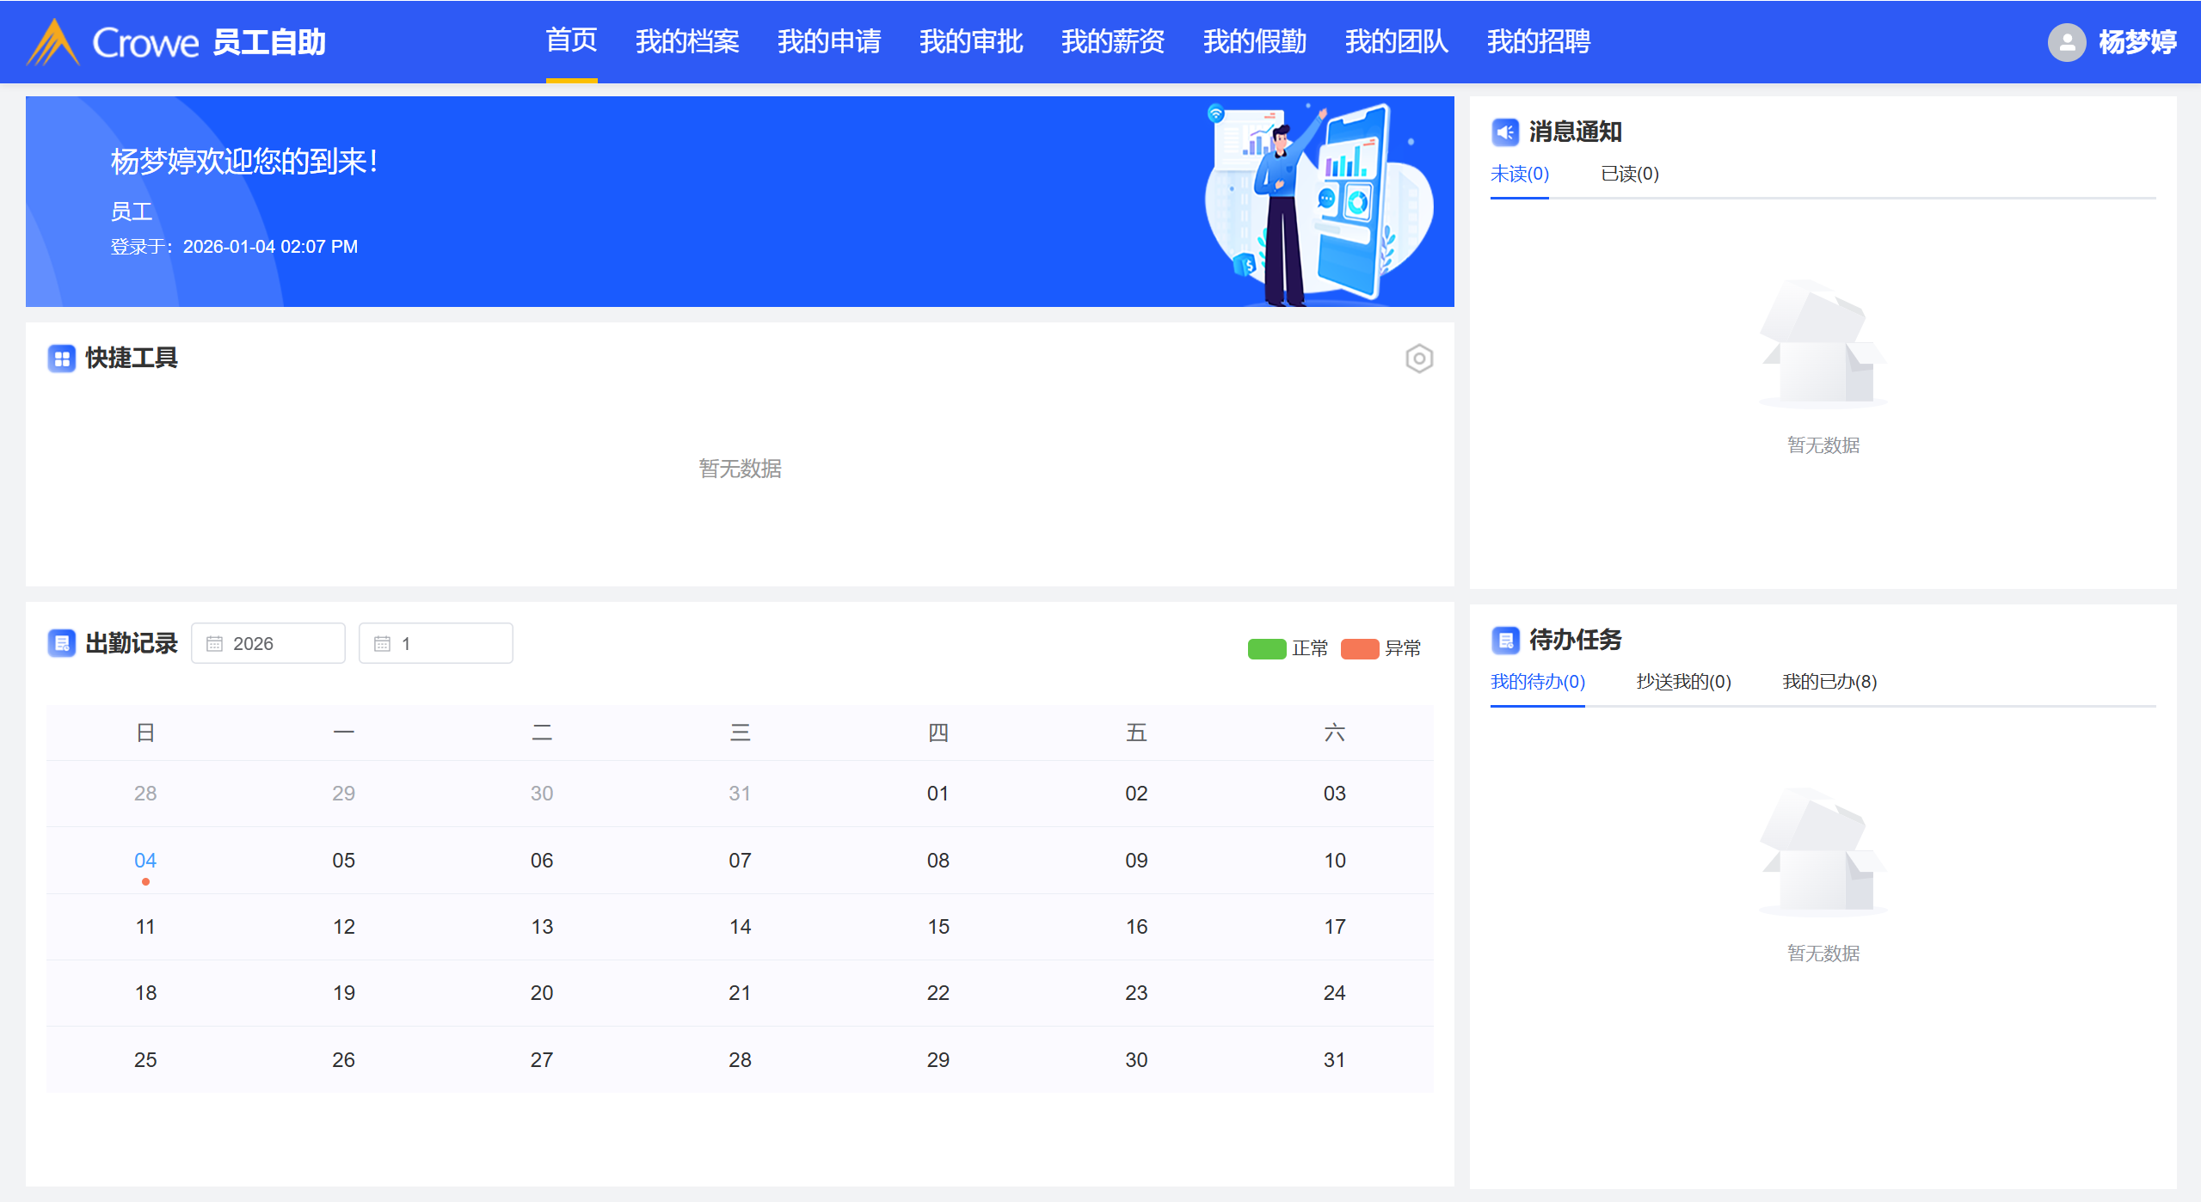Open 我的薪资 navigation item
This screenshot has width=2201, height=1202.
1113,42
